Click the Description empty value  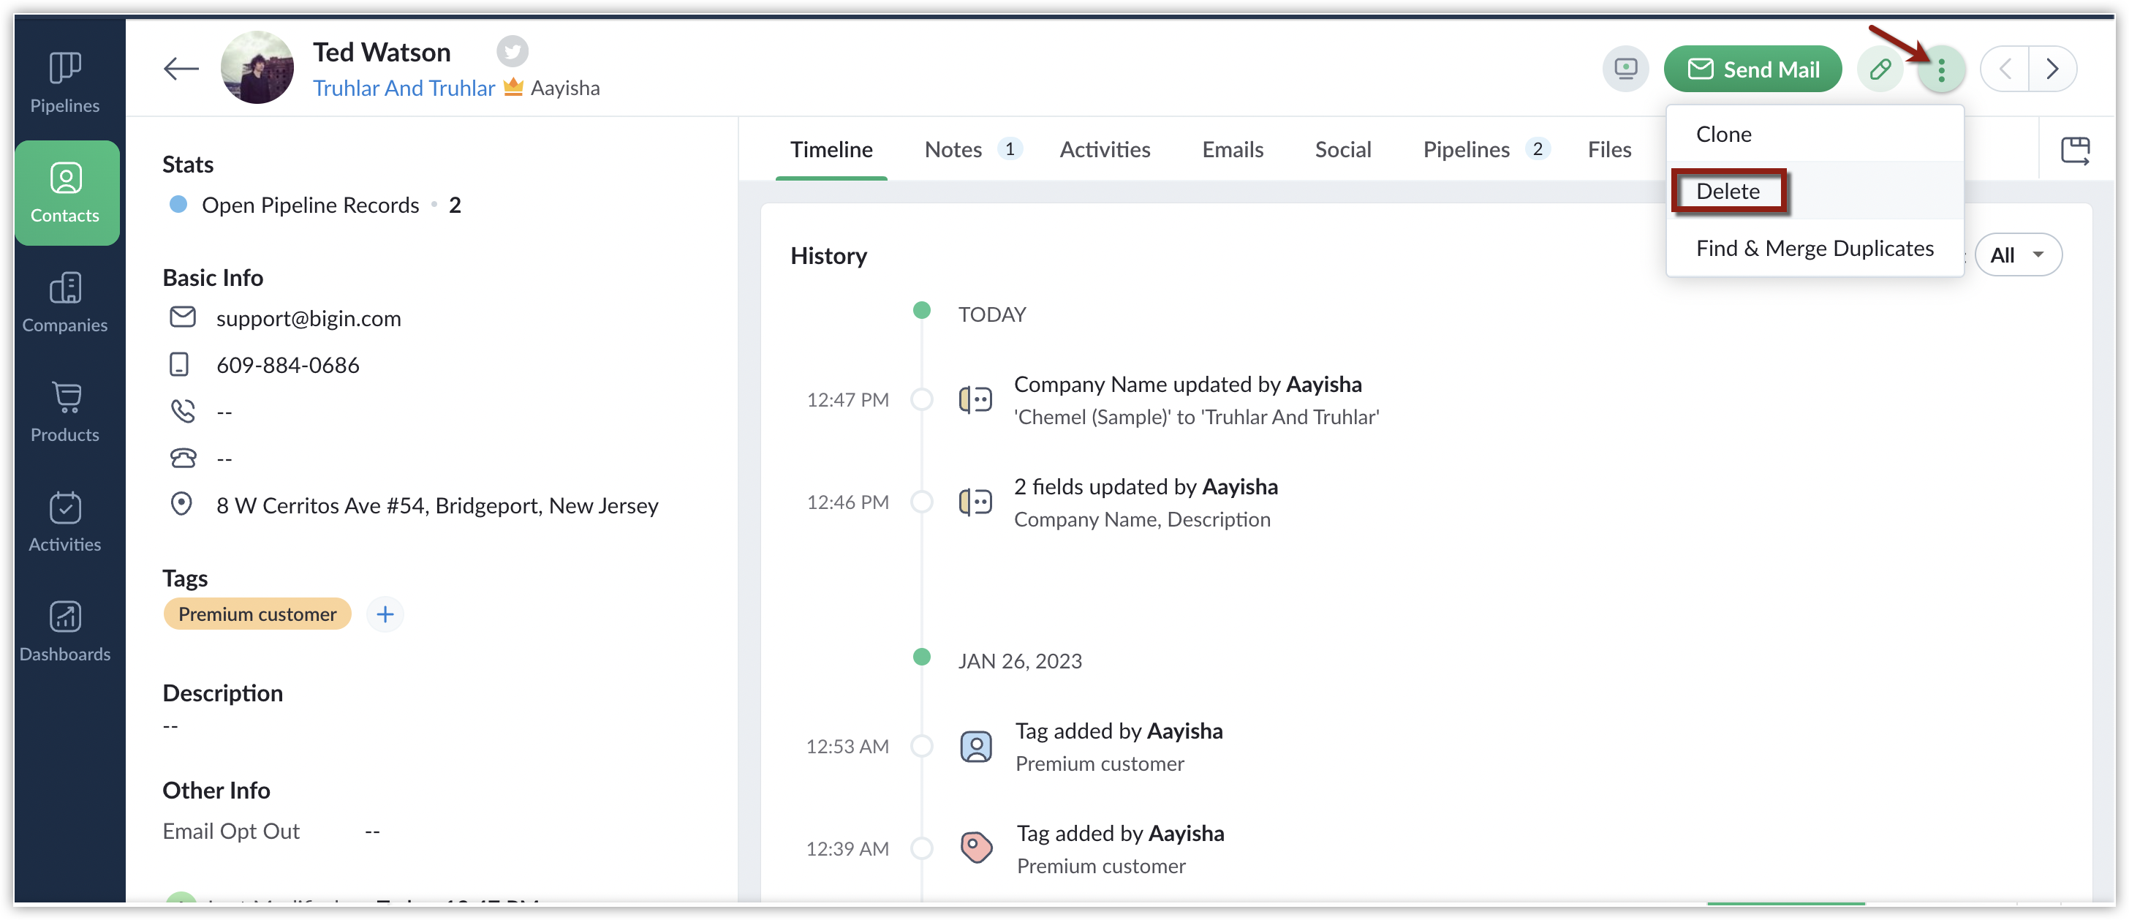tap(170, 725)
